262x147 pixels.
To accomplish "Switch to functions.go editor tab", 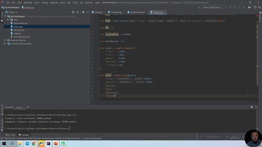I will click(x=116, y=12).
